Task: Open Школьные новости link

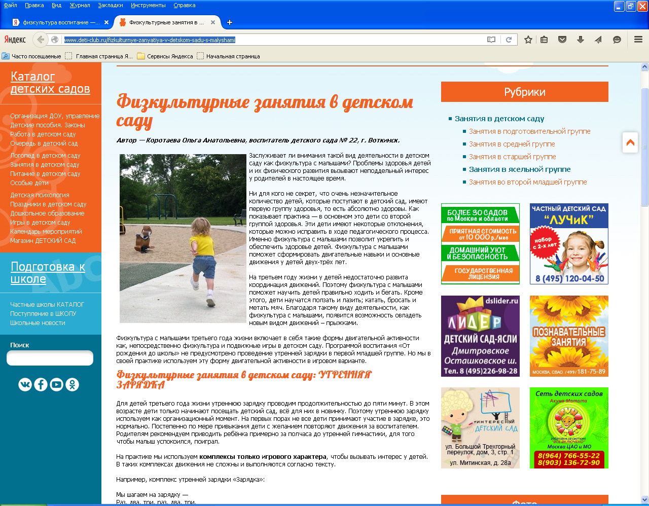Action: point(38,323)
